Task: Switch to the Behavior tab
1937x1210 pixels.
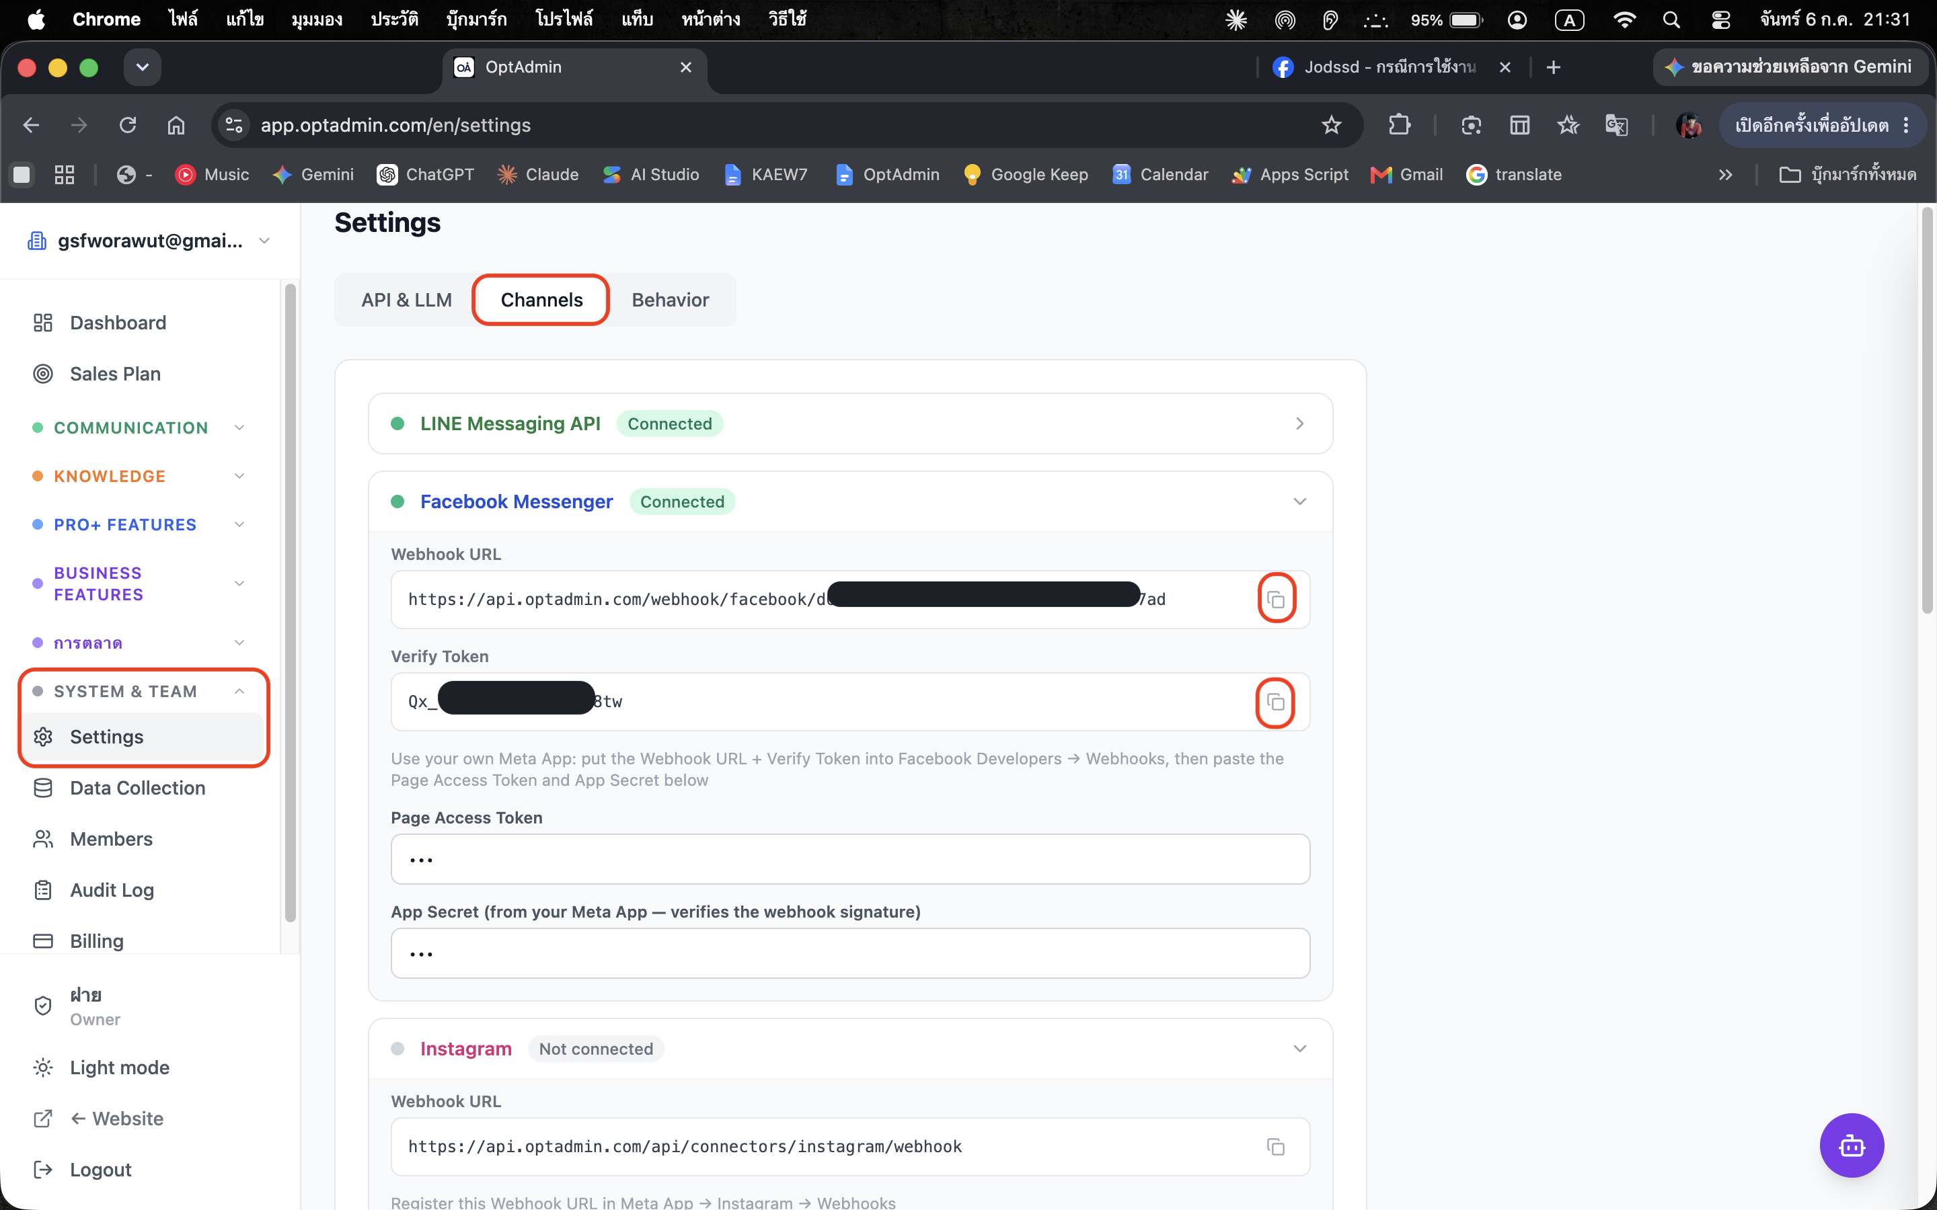Action: click(x=670, y=300)
